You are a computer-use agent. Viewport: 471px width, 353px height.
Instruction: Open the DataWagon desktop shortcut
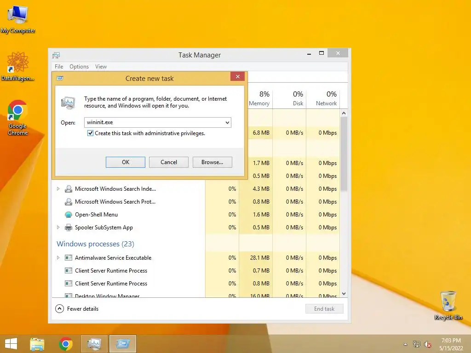[x=18, y=66]
